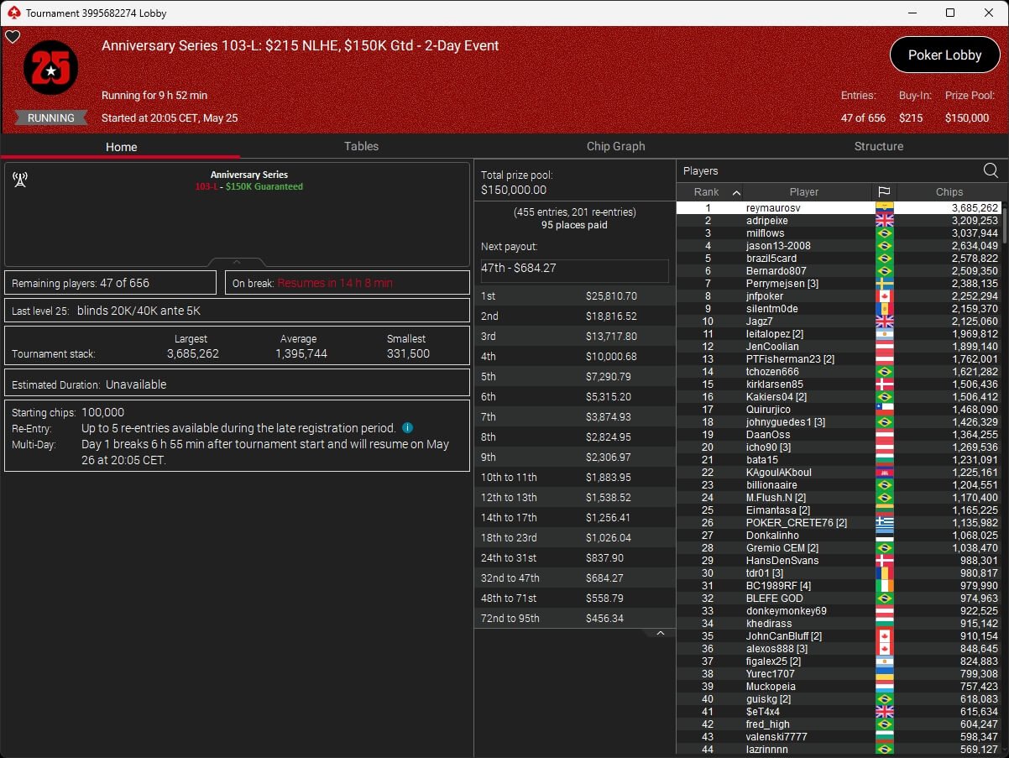
Task: Click the 72nd to 95th payout row
Action: 575,619
